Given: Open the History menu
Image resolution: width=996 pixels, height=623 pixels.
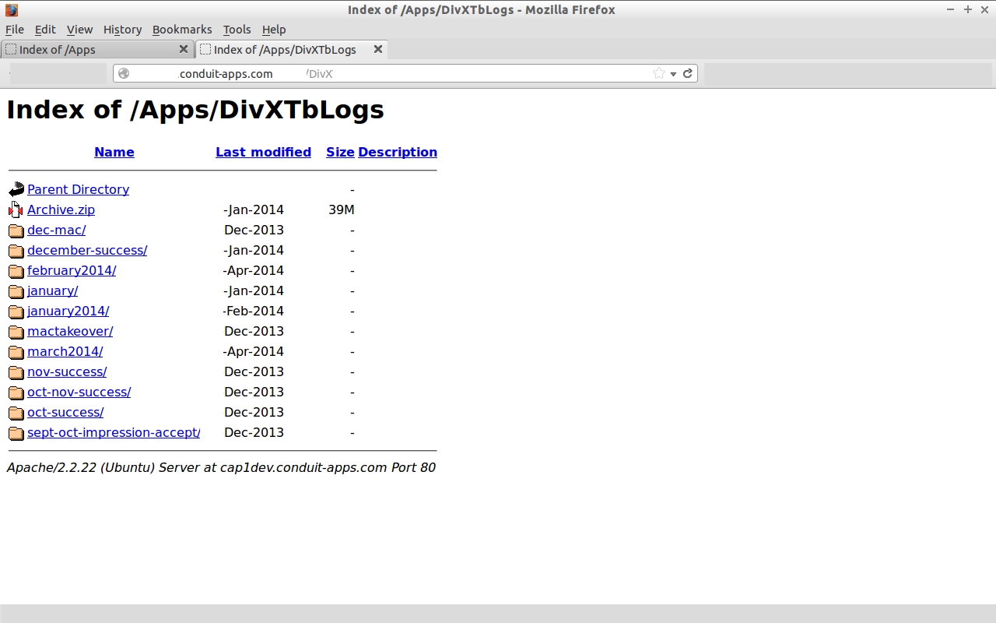Looking at the screenshot, I should pos(122,30).
